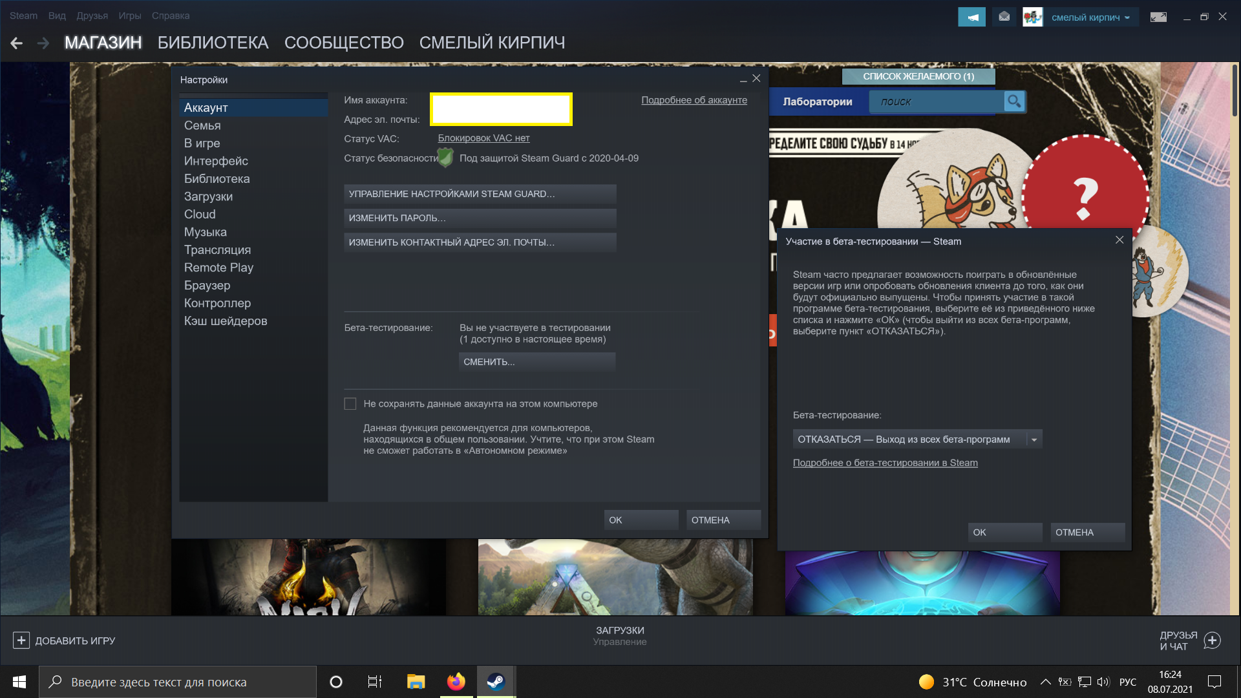1241x698 pixels.
Task: Click the red question mark mystery badge
Action: 1086,197
